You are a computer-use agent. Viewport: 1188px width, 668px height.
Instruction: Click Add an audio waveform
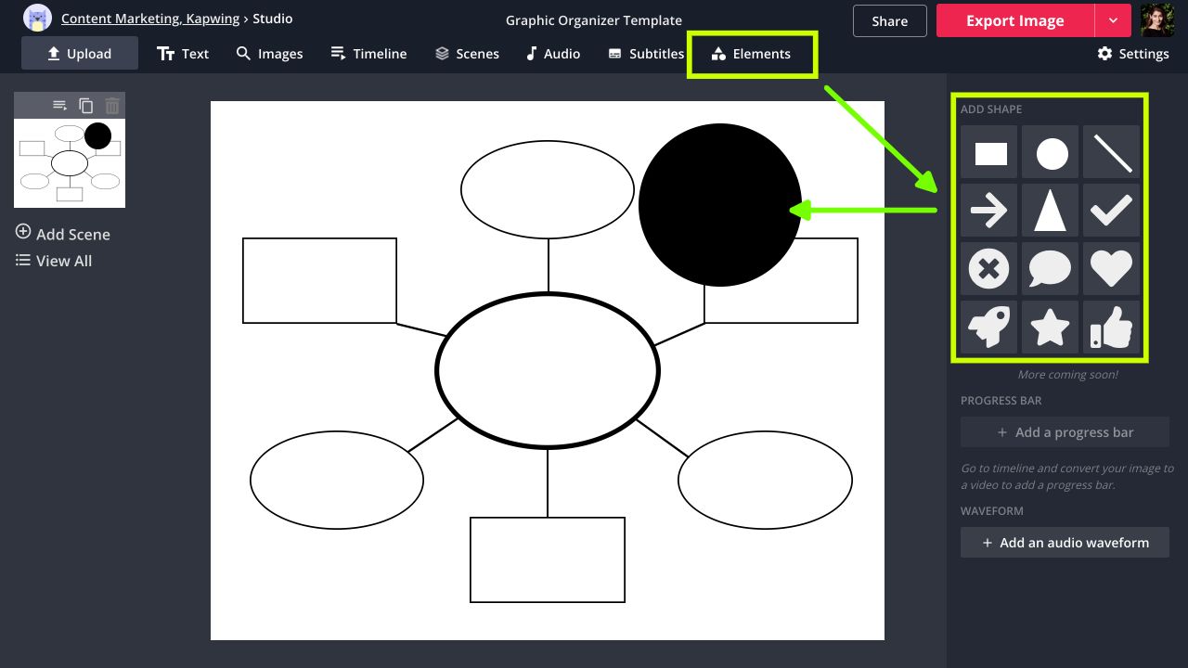coord(1065,543)
